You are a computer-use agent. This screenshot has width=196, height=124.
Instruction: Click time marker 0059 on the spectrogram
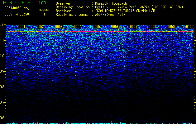pyautogui.click(x=171, y=27)
